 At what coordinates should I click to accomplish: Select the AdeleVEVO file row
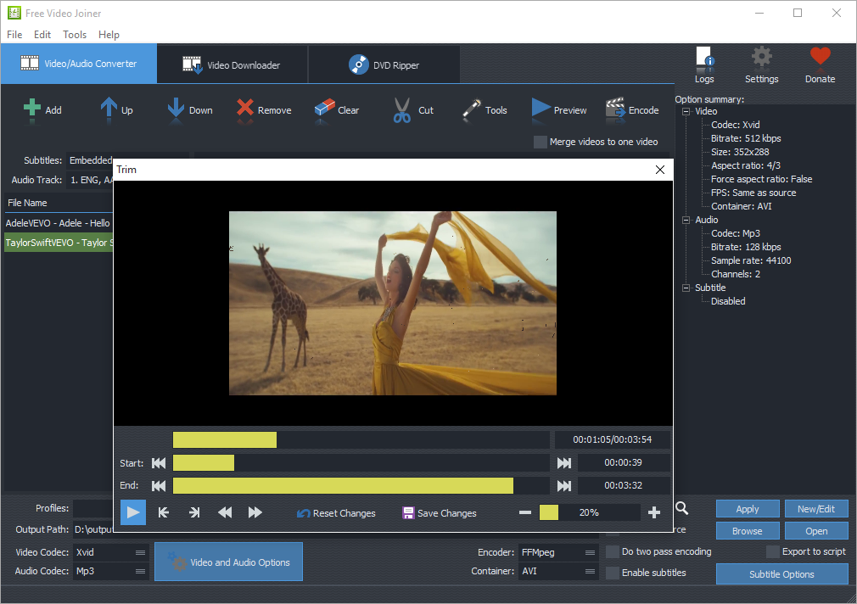59,223
